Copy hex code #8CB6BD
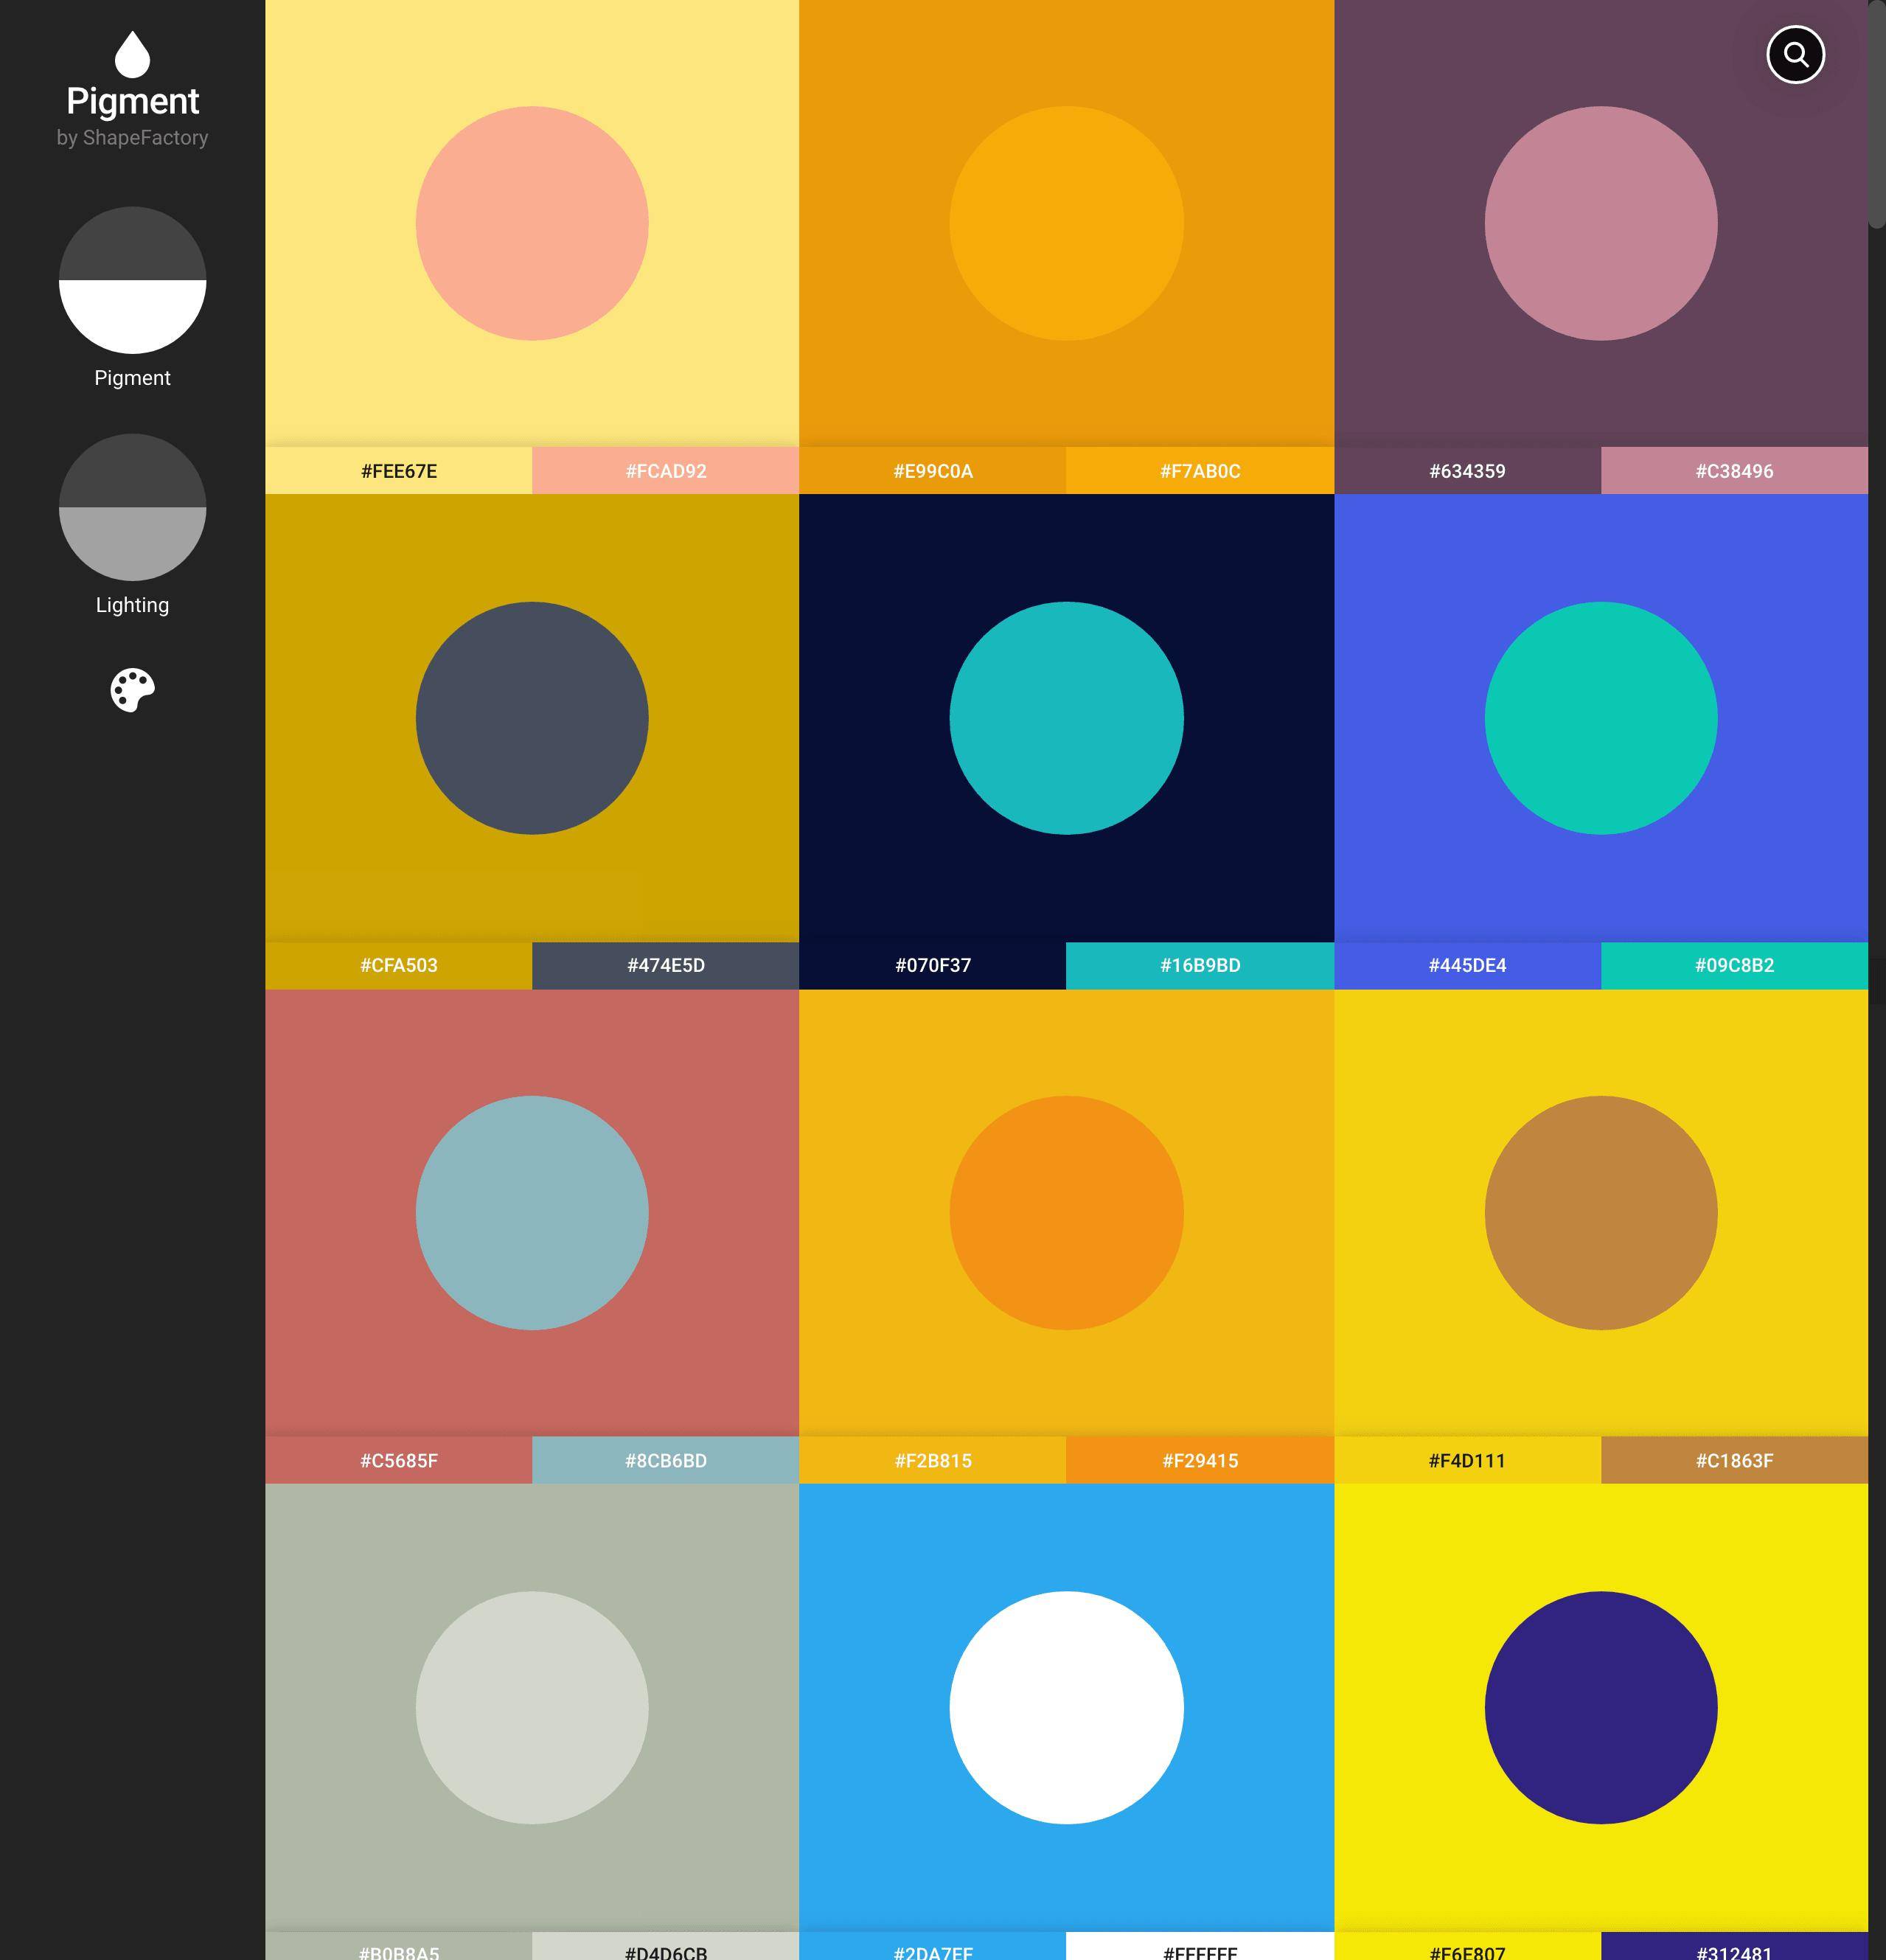 coord(665,1460)
